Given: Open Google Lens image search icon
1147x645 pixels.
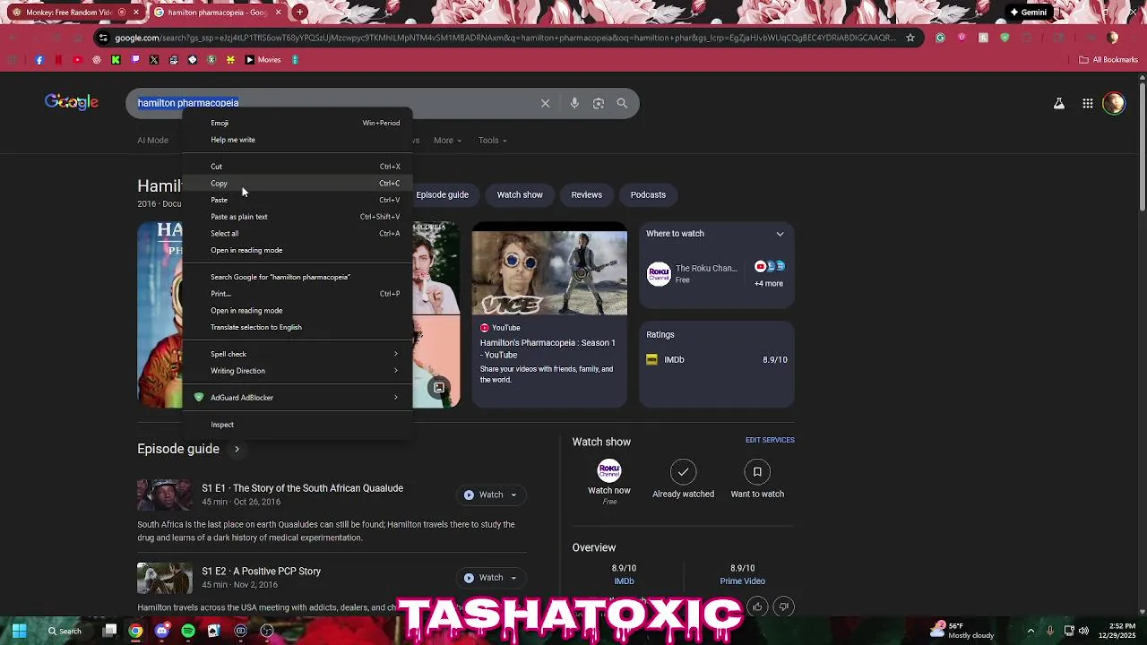Looking at the screenshot, I should [599, 103].
